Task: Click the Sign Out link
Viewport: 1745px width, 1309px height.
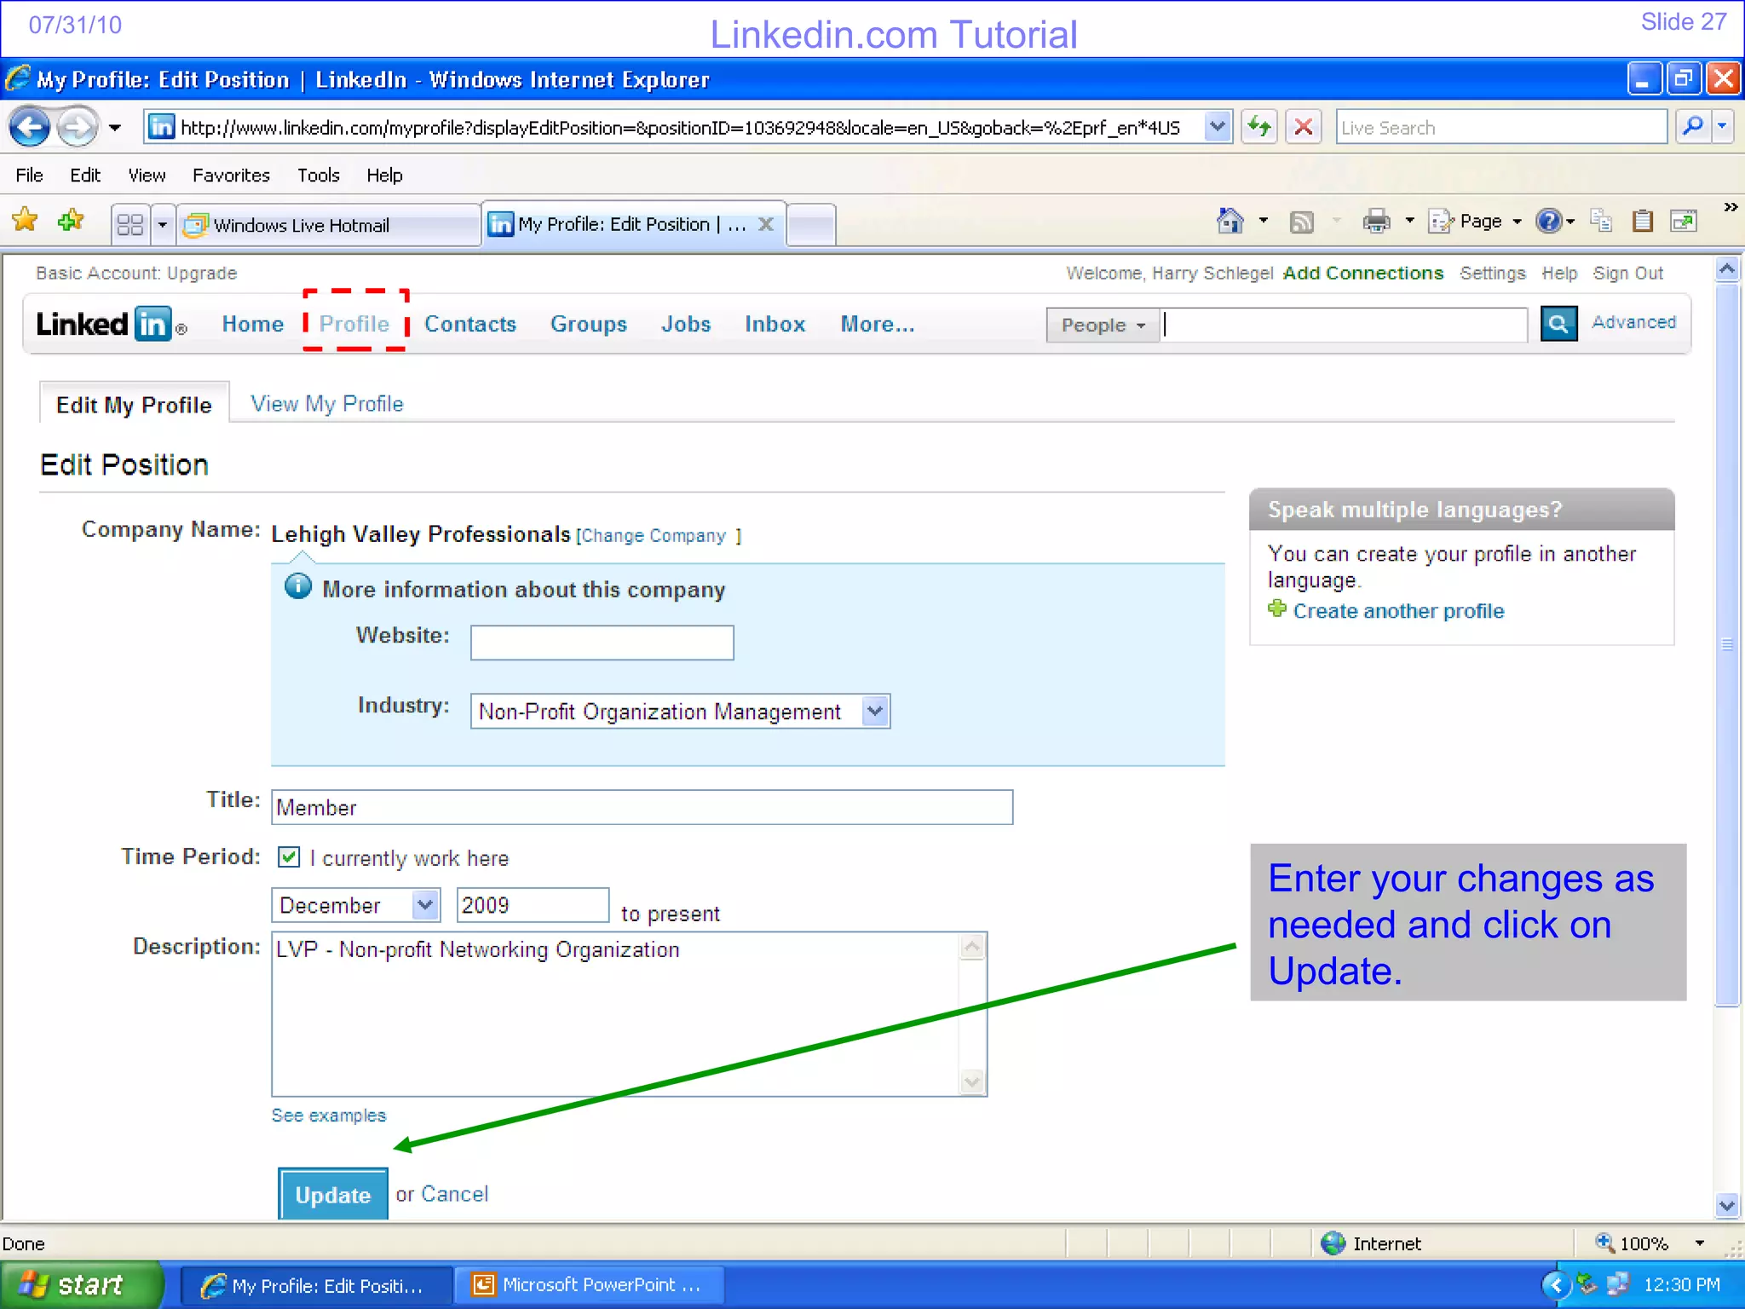Action: coord(1627,273)
